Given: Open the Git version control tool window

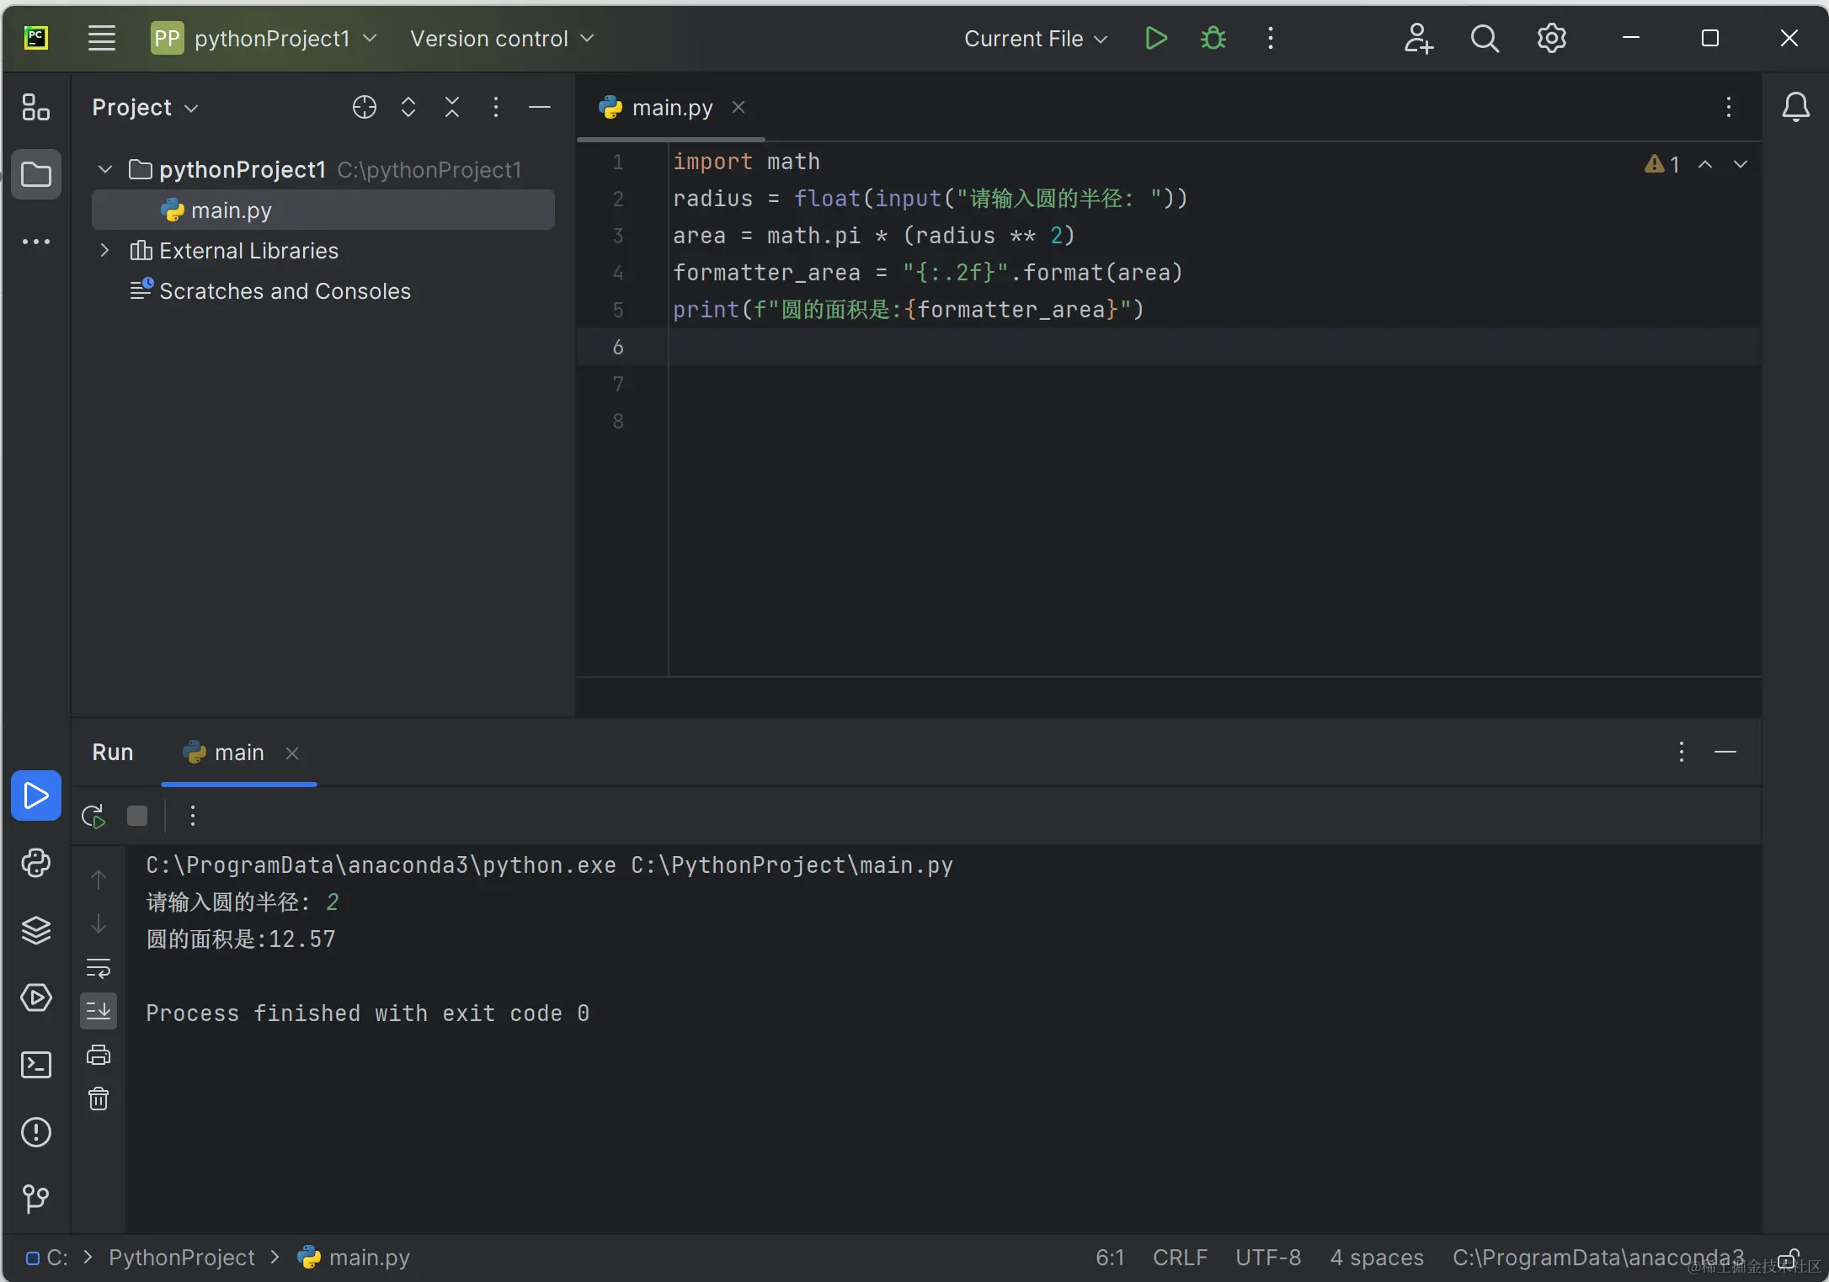Looking at the screenshot, I should 36,1198.
